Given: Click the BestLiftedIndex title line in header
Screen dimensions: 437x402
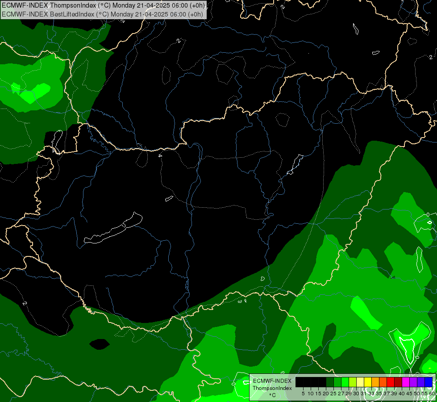Looking at the screenshot, I should coord(102,14).
